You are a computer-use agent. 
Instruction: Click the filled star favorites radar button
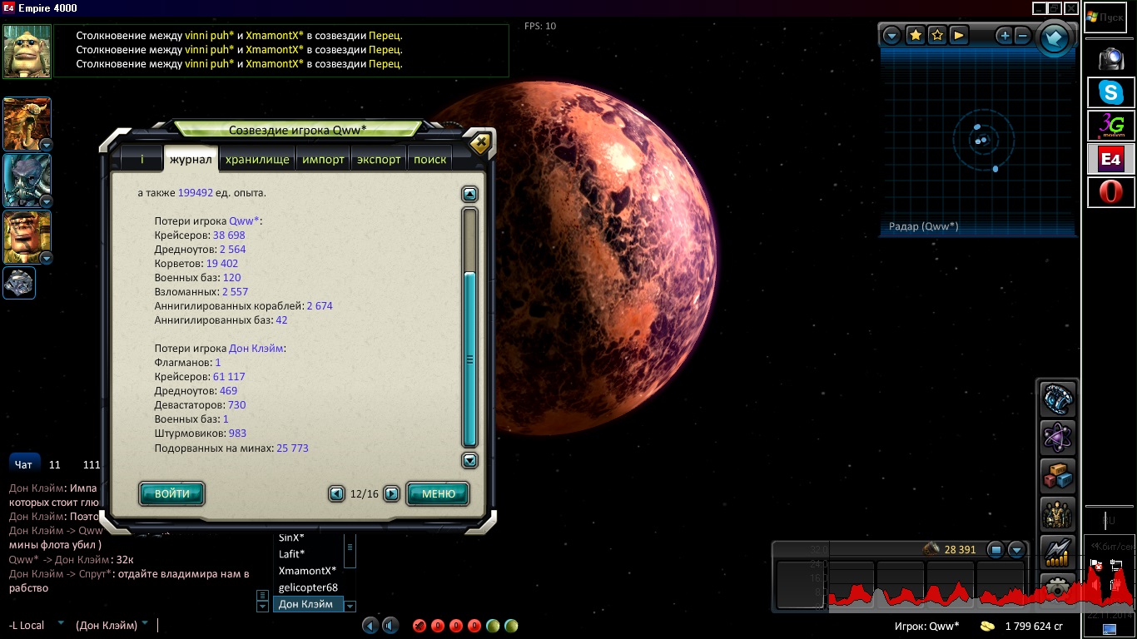click(915, 35)
